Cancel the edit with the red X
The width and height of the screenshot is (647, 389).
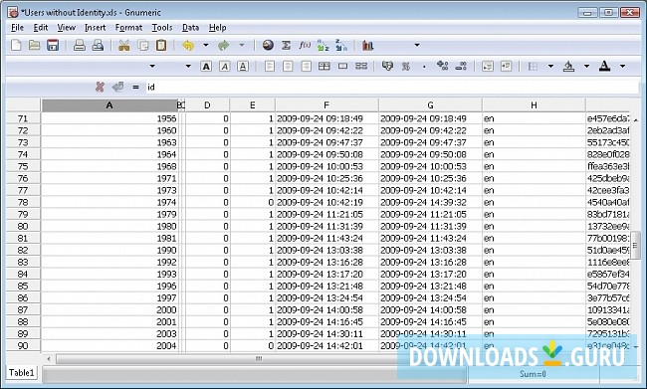pyautogui.click(x=100, y=87)
